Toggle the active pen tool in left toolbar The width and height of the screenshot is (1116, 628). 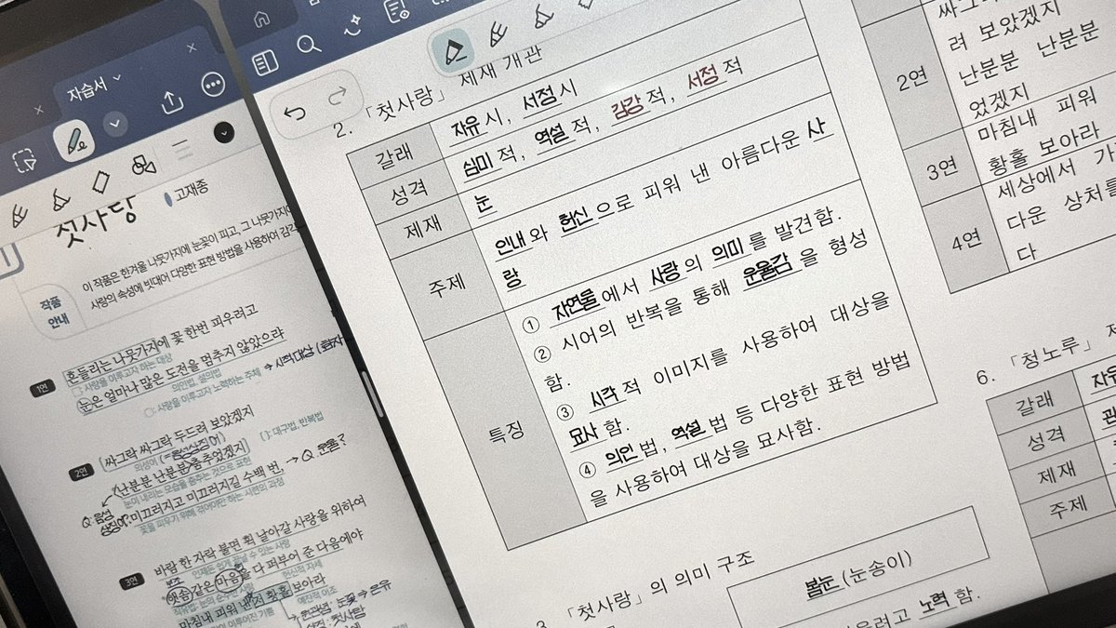74,141
